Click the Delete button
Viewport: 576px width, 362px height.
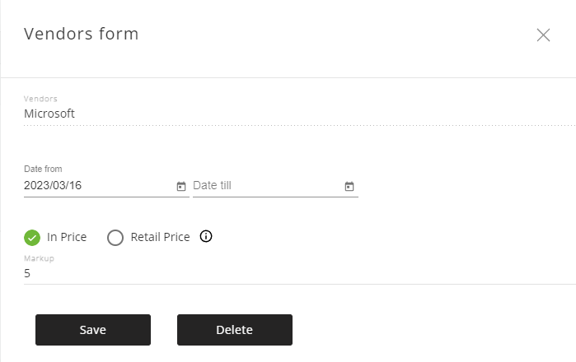click(x=235, y=330)
